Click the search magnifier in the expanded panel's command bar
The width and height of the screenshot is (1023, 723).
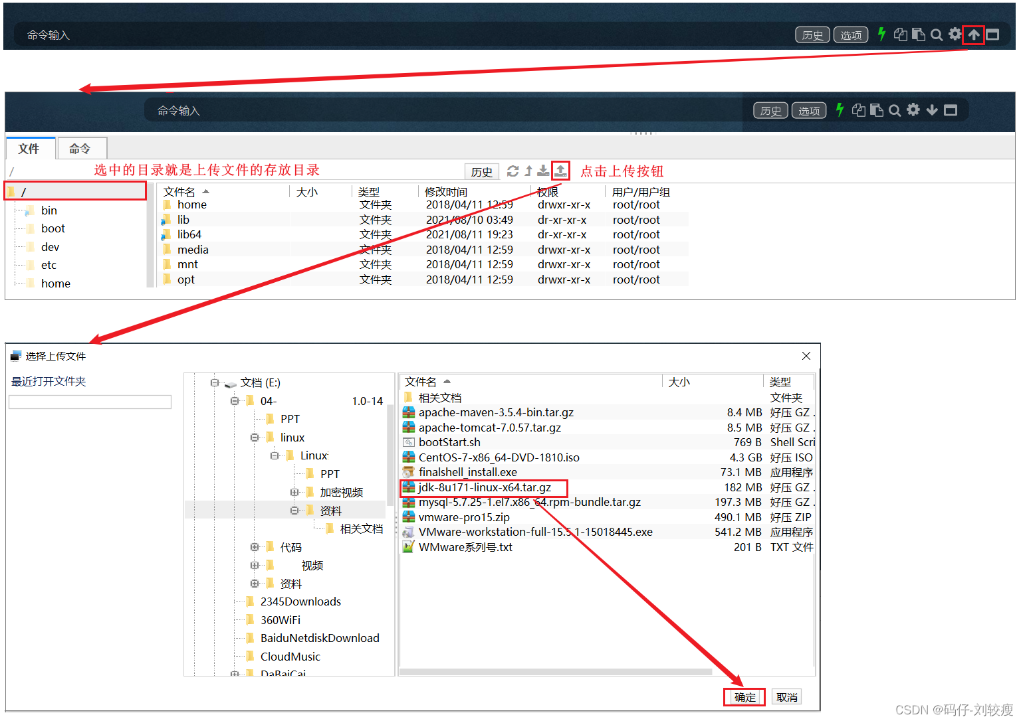point(895,111)
